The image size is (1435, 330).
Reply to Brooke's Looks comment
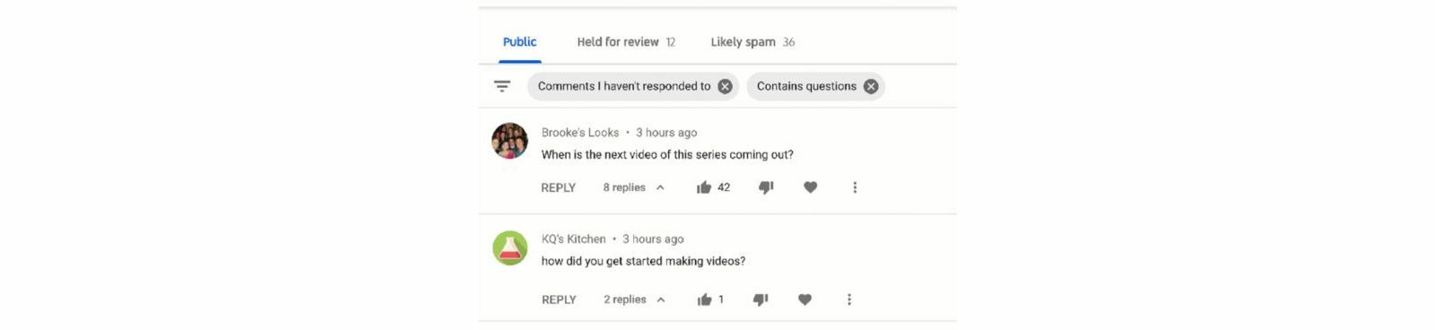pos(558,187)
